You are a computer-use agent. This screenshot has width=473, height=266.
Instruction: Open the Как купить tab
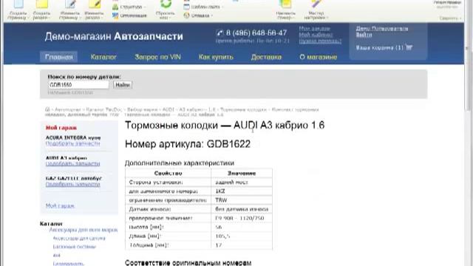click(216, 57)
